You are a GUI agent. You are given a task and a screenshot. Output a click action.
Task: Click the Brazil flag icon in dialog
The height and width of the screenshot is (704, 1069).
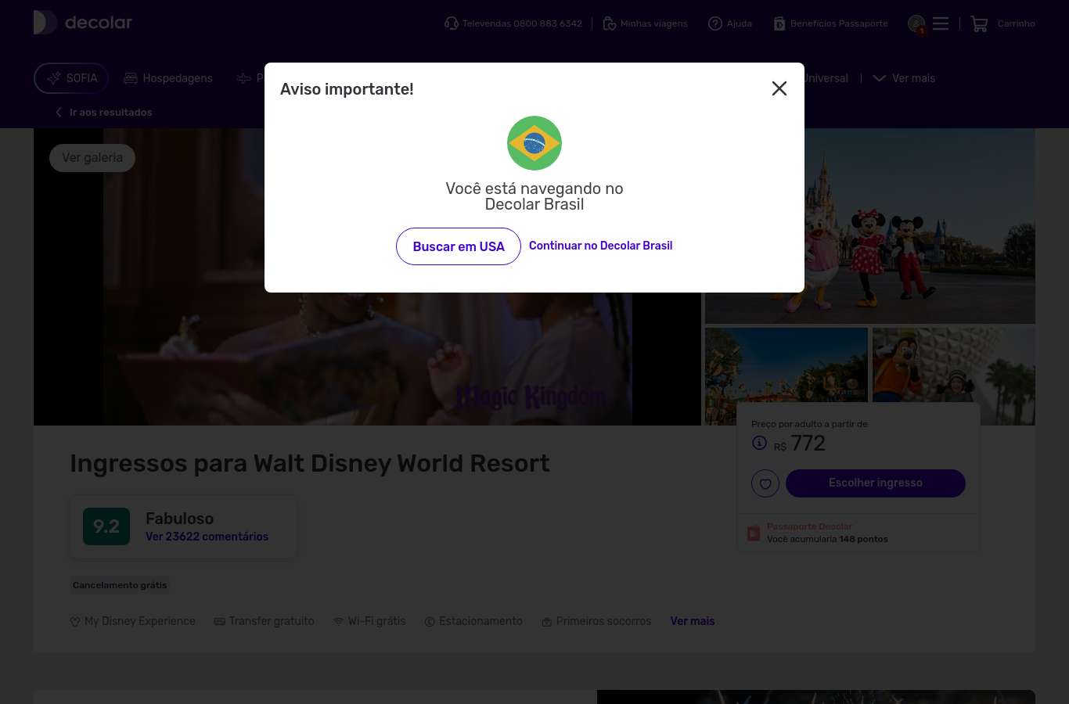pos(534,143)
